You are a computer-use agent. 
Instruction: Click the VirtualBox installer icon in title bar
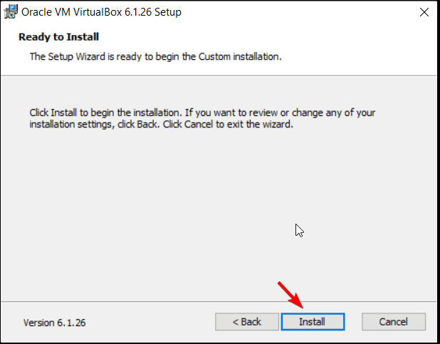pyautogui.click(x=11, y=12)
